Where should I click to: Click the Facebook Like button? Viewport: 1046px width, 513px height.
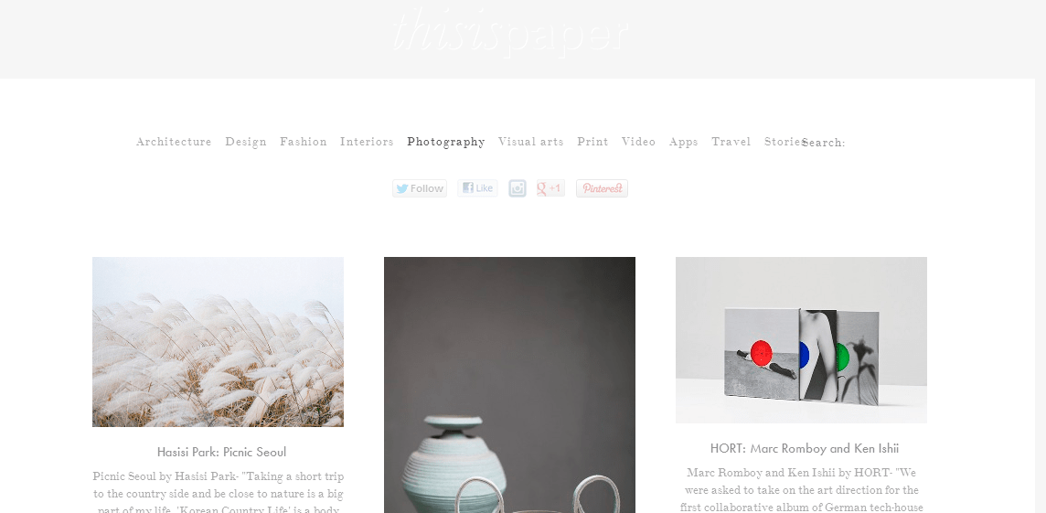coord(477,188)
